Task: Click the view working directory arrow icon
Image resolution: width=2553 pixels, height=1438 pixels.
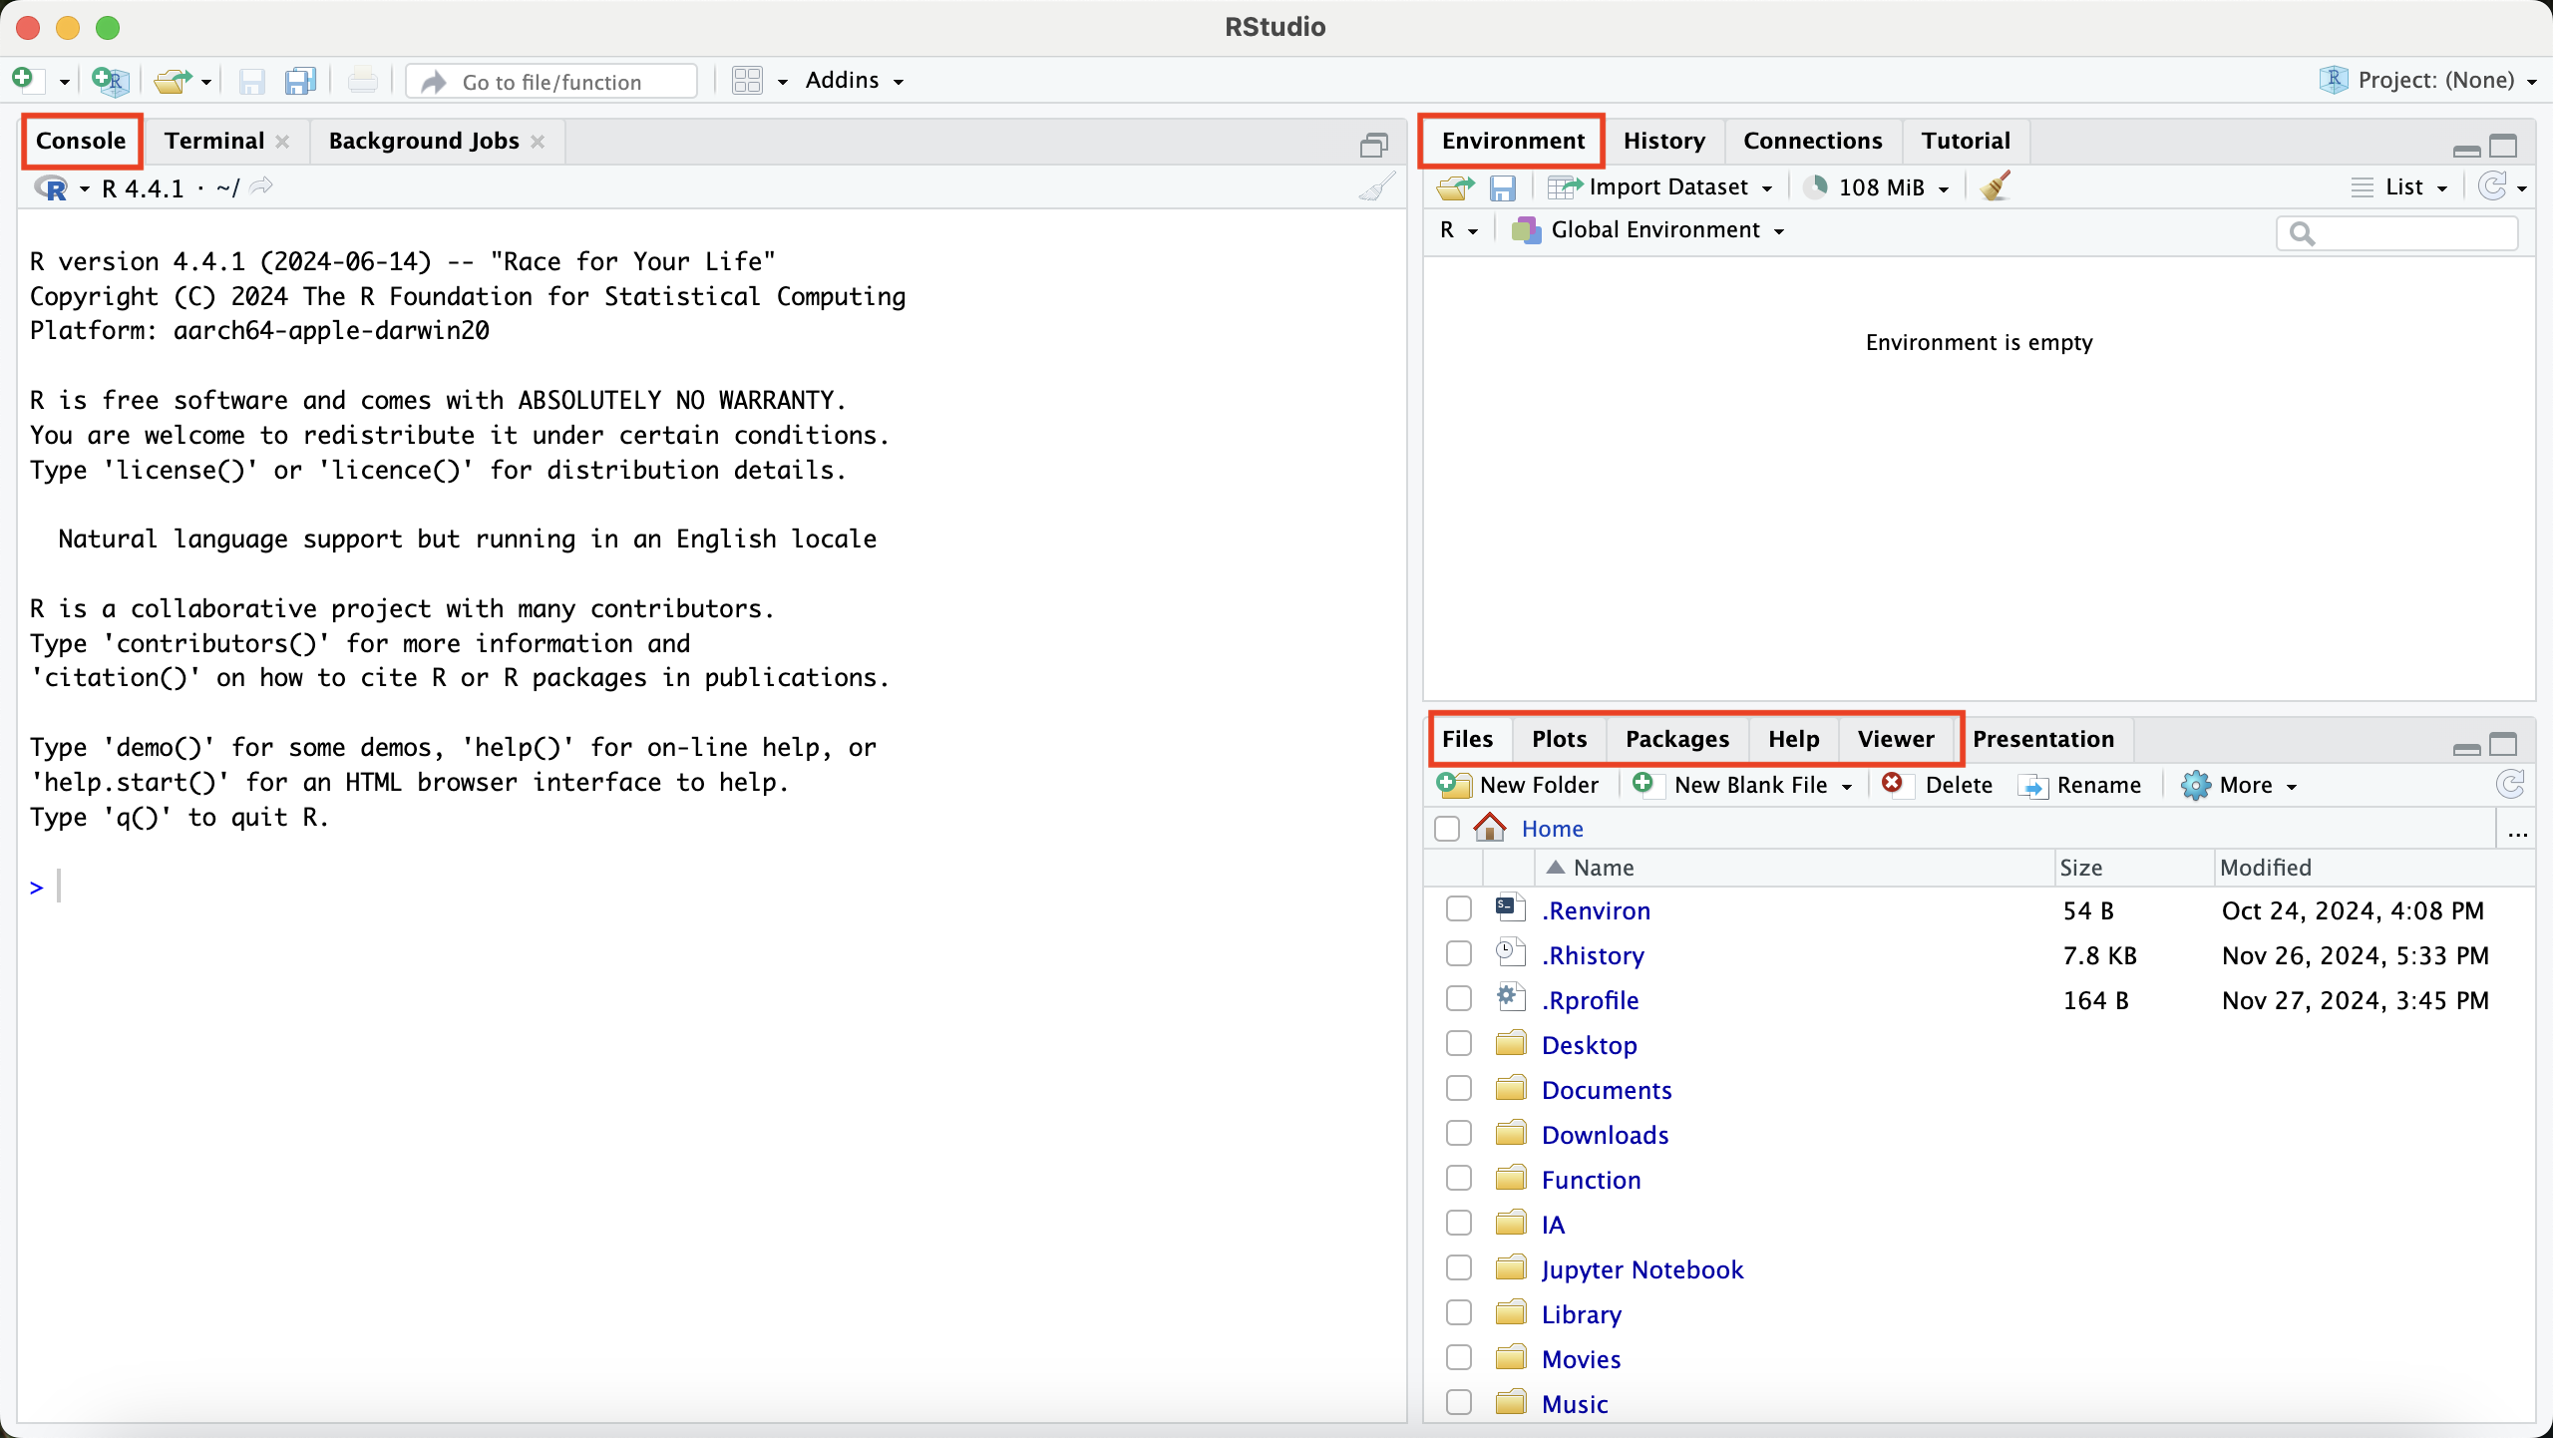Action: [261, 187]
